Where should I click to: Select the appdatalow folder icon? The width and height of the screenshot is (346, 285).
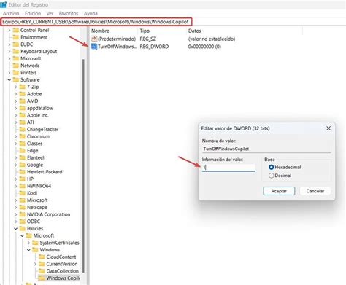pyautogui.click(x=23, y=108)
